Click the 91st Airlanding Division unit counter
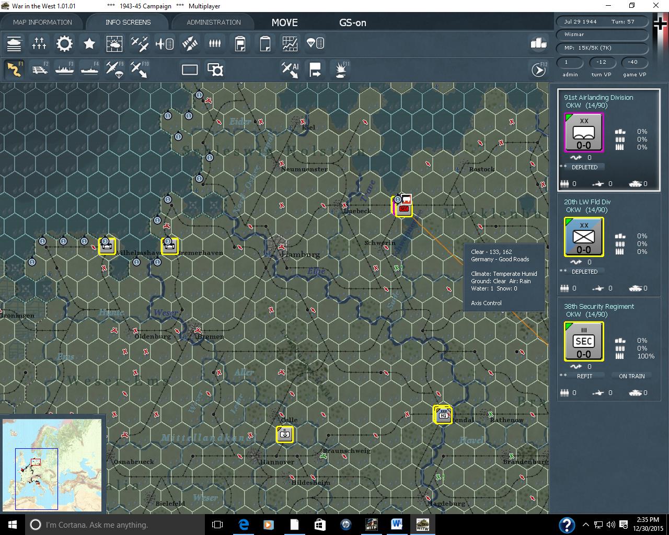This screenshot has width=669, height=535. click(584, 133)
